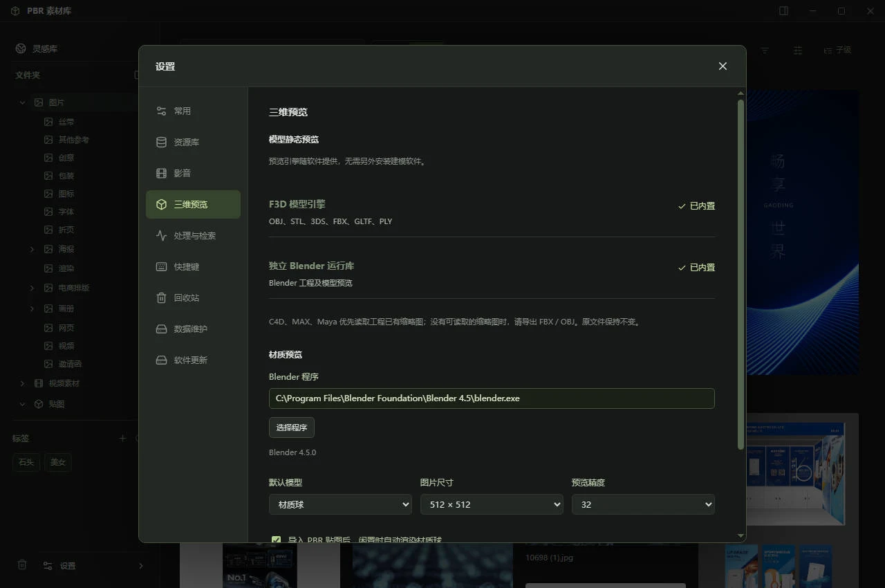Click scrollbar down arrow in settings dialog

741,536
